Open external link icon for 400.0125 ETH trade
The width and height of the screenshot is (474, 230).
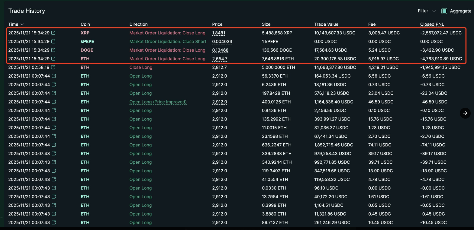pyautogui.click(x=54, y=102)
